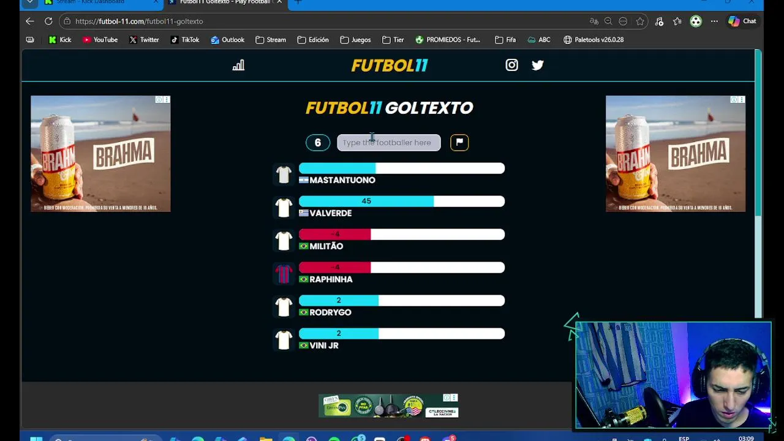This screenshot has width=784, height=441.
Task: Click the white shirt next to Vini Jr
Action: tap(284, 340)
